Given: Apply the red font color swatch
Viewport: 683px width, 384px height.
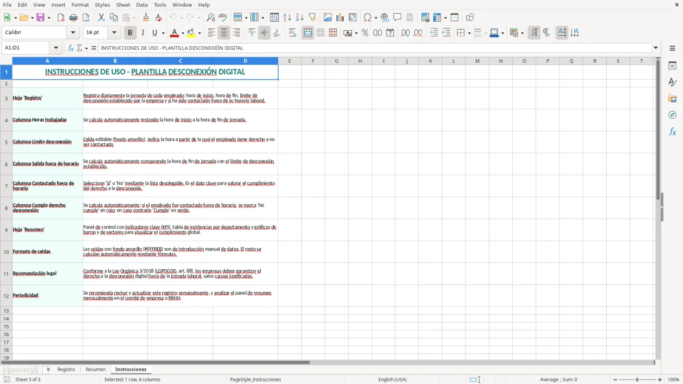Looking at the screenshot, I should click(x=174, y=33).
